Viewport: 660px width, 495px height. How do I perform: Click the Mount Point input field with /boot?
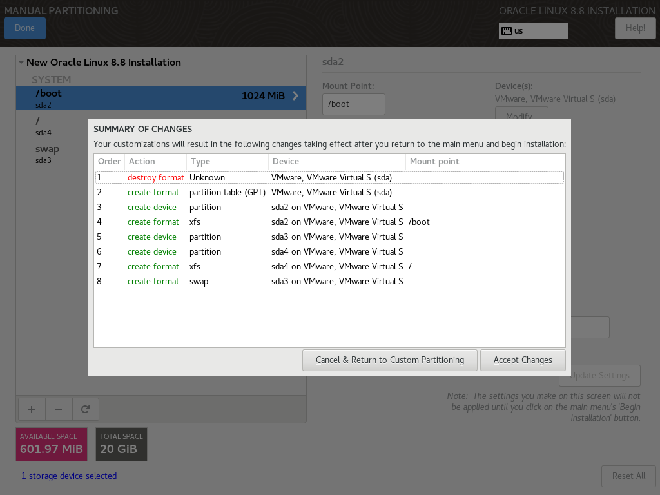354,104
